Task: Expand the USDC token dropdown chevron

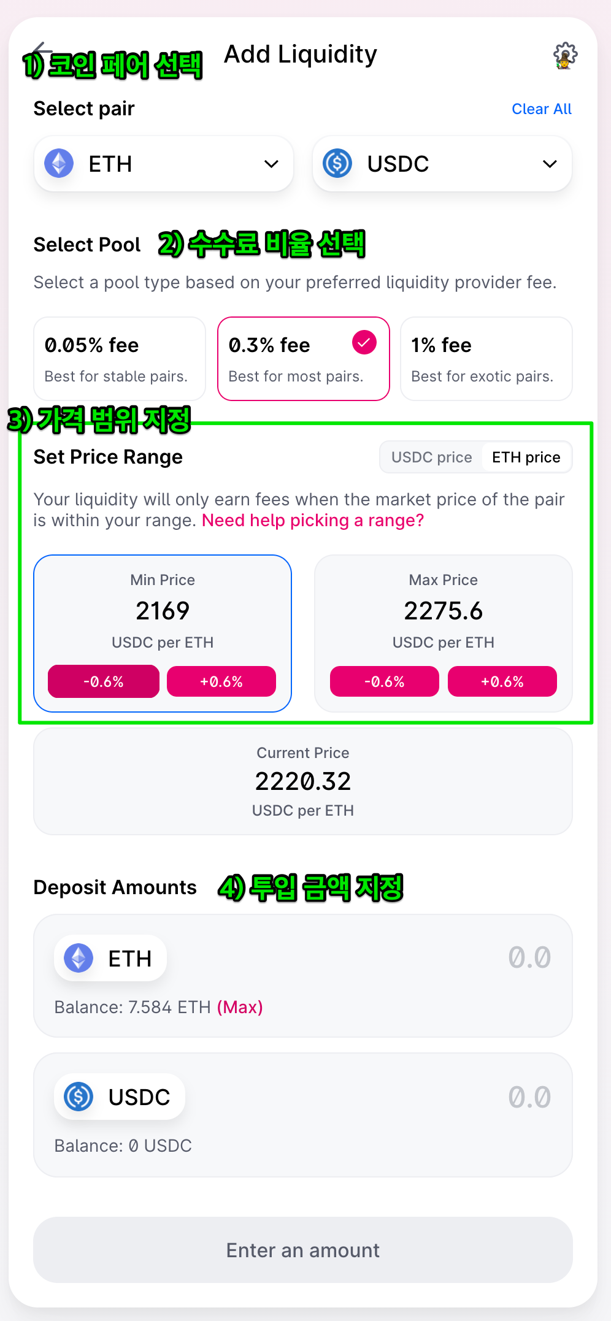Action: coord(550,164)
